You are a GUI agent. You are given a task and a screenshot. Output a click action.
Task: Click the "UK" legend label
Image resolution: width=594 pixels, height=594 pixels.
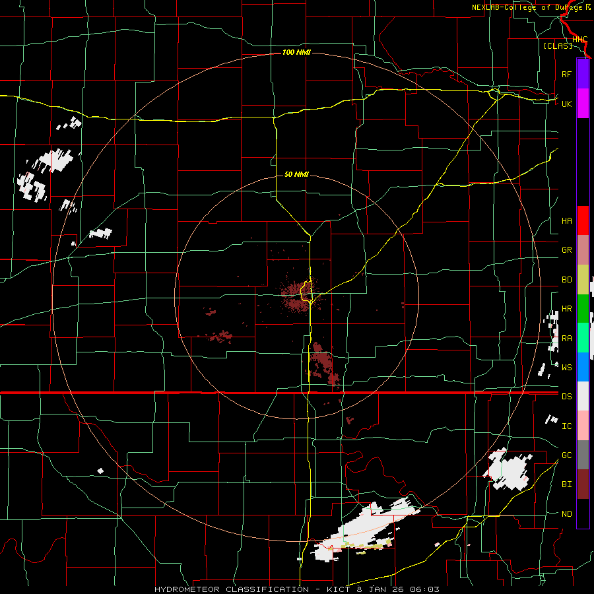pyautogui.click(x=566, y=104)
